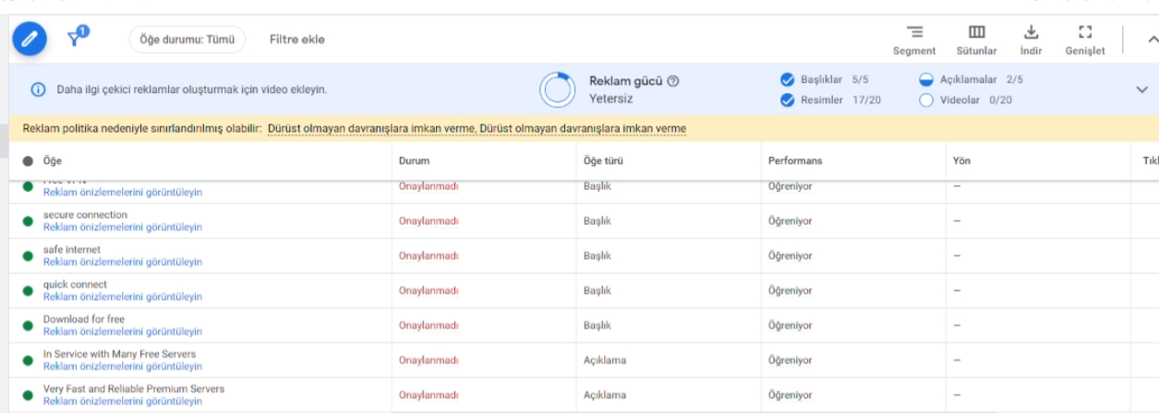The height and width of the screenshot is (413, 1159).
Task: Click the info icon beside video tip
Action: tap(38, 89)
